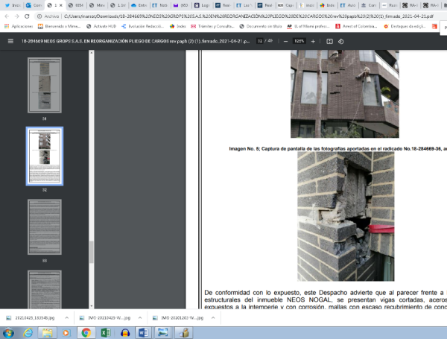Switch to Word in taskbar

tap(143, 333)
